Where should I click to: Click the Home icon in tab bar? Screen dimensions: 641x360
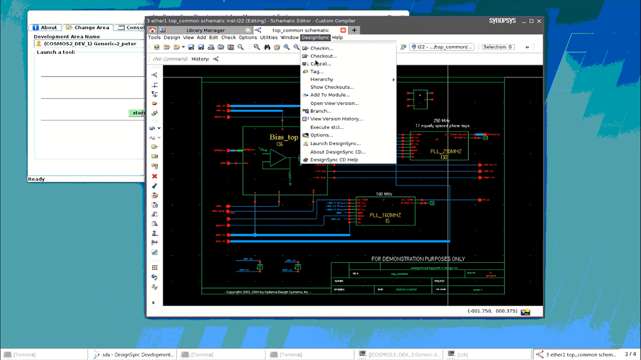(x=153, y=30)
